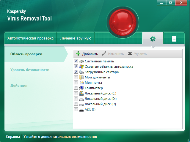Select the Моя почта row text
Viewport: 190px width, 142px height.
point(93,83)
